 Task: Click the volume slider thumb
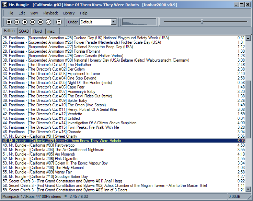click(202, 22)
